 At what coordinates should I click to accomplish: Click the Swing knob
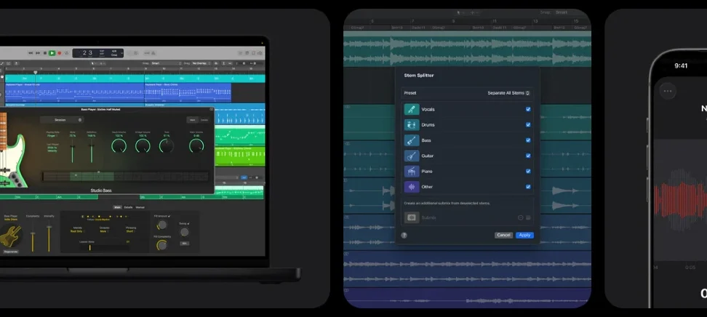(184, 232)
